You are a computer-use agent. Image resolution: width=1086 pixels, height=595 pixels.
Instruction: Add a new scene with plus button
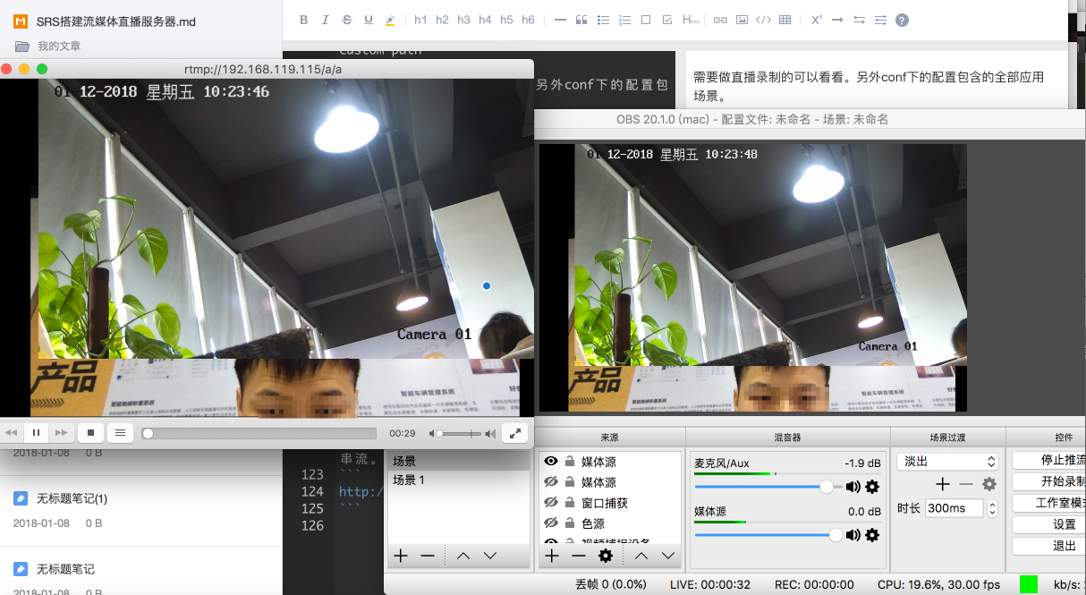coord(401,556)
